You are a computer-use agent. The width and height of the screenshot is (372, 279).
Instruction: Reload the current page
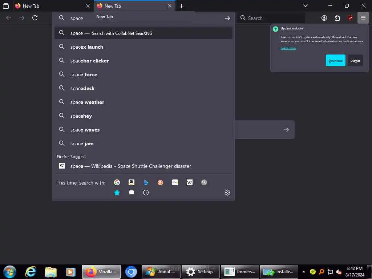(x=35, y=18)
